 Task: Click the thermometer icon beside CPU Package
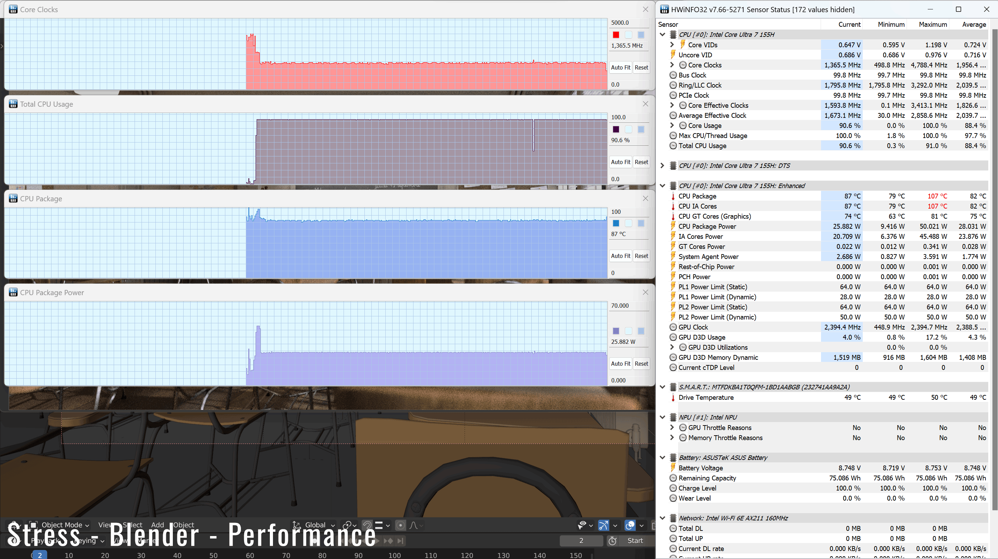(673, 196)
